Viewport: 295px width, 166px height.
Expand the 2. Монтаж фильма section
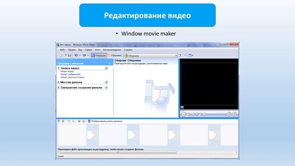(106, 82)
